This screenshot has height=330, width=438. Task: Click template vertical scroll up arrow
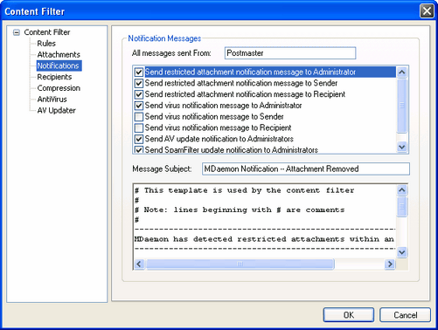[x=402, y=190]
